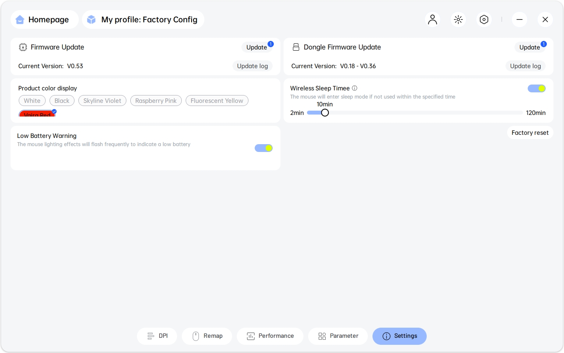This screenshot has height=353, width=564.
Task: Click the Homepage house icon
Action: pos(20,19)
